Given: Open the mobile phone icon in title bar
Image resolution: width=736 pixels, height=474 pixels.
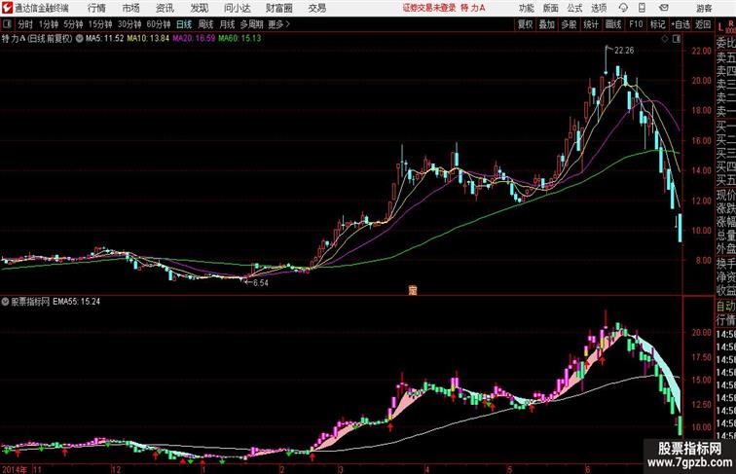Looking at the screenshot, I should pos(642,8).
